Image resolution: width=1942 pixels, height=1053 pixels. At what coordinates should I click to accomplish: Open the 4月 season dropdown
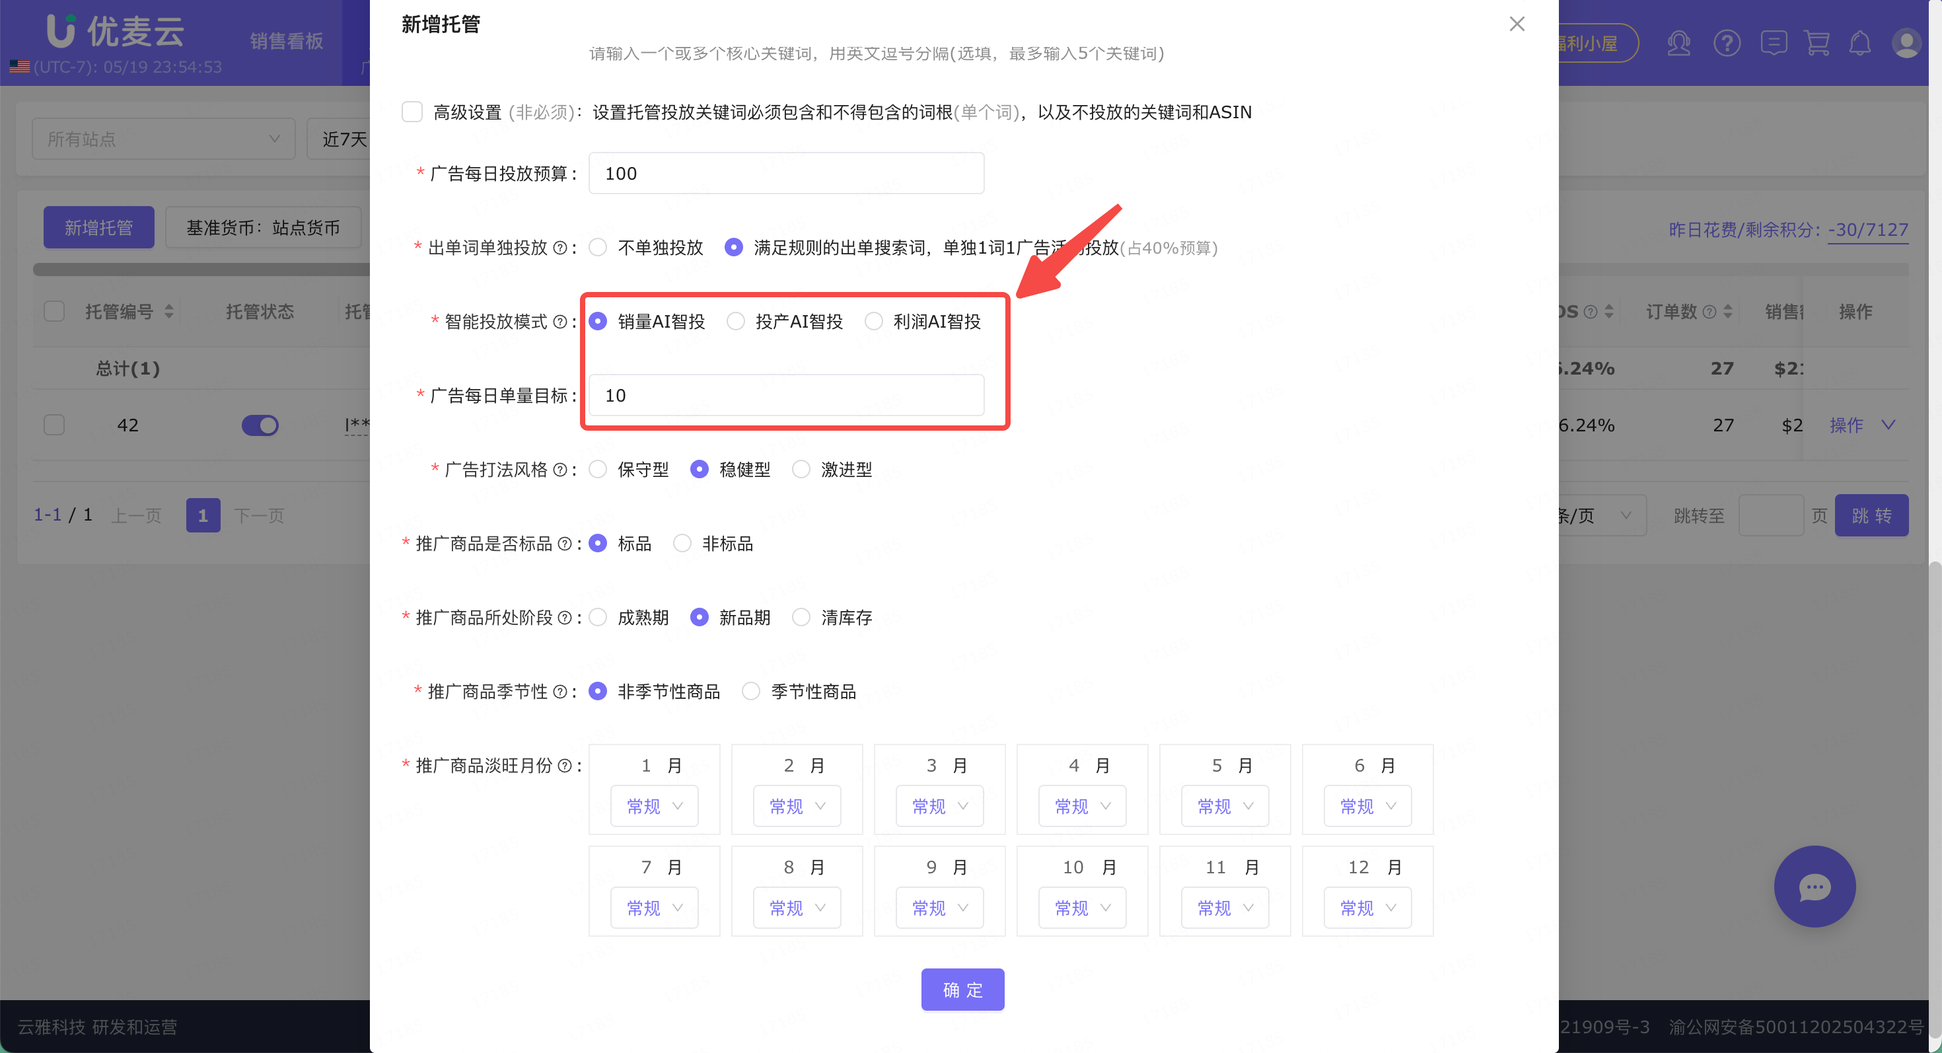click(1082, 807)
